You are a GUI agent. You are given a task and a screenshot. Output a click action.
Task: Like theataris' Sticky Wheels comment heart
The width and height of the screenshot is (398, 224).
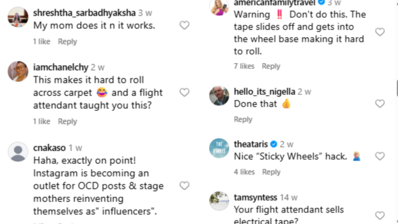[380, 156]
